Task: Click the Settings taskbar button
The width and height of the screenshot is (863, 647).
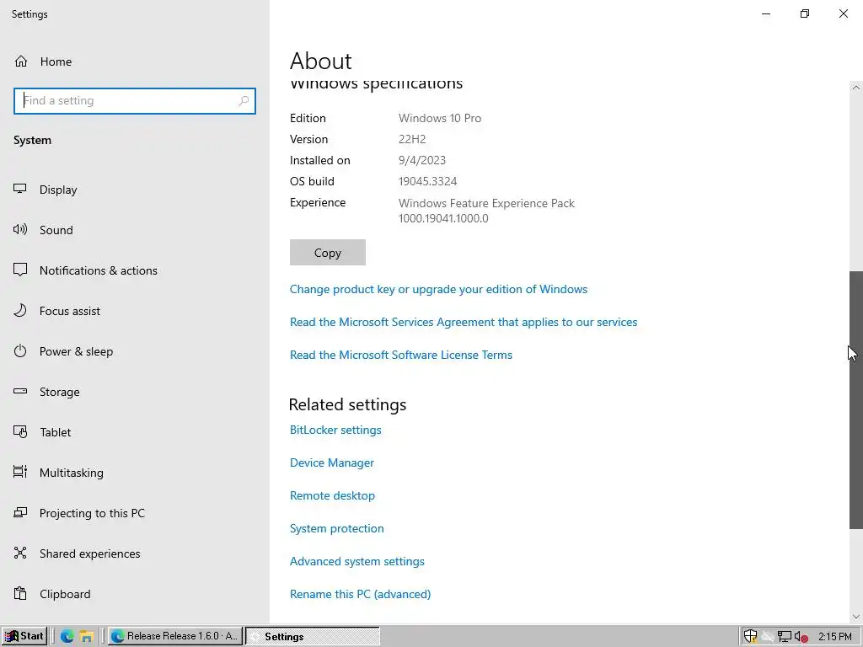Action: 312,636
